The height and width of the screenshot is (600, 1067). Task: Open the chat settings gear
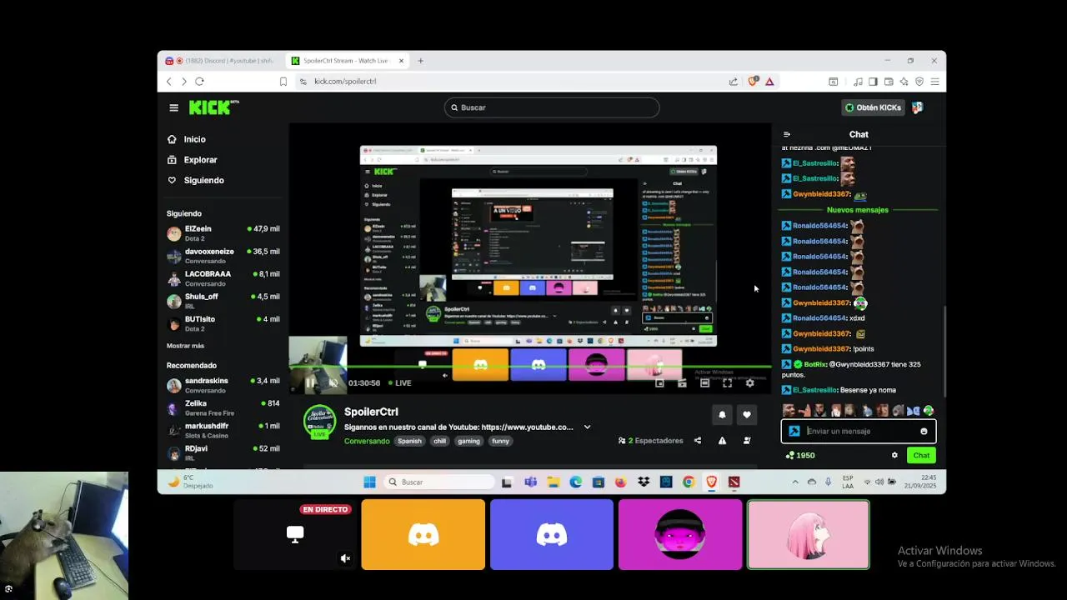tap(894, 455)
